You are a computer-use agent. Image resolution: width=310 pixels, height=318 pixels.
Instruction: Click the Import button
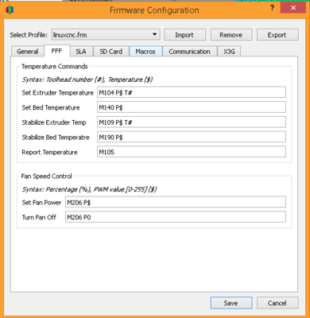[x=184, y=35]
